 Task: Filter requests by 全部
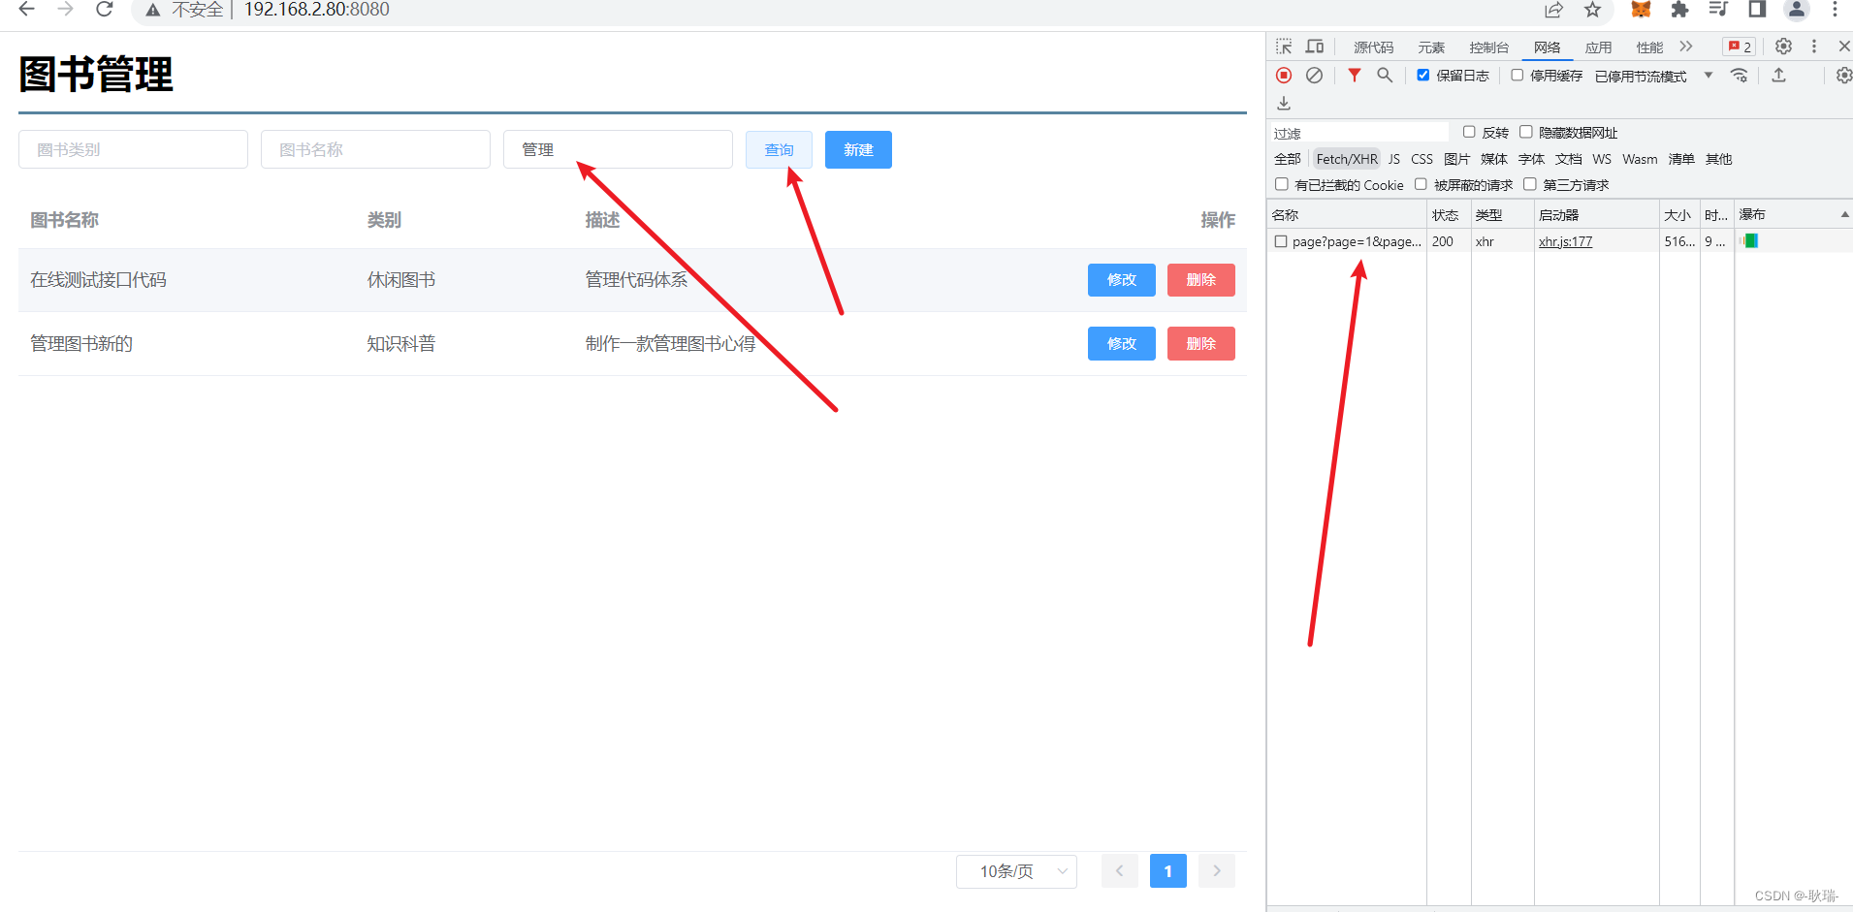click(x=1288, y=159)
